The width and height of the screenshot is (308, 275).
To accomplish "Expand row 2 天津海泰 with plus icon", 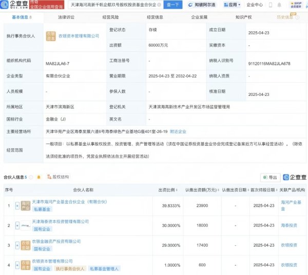I will pos(17,225).
